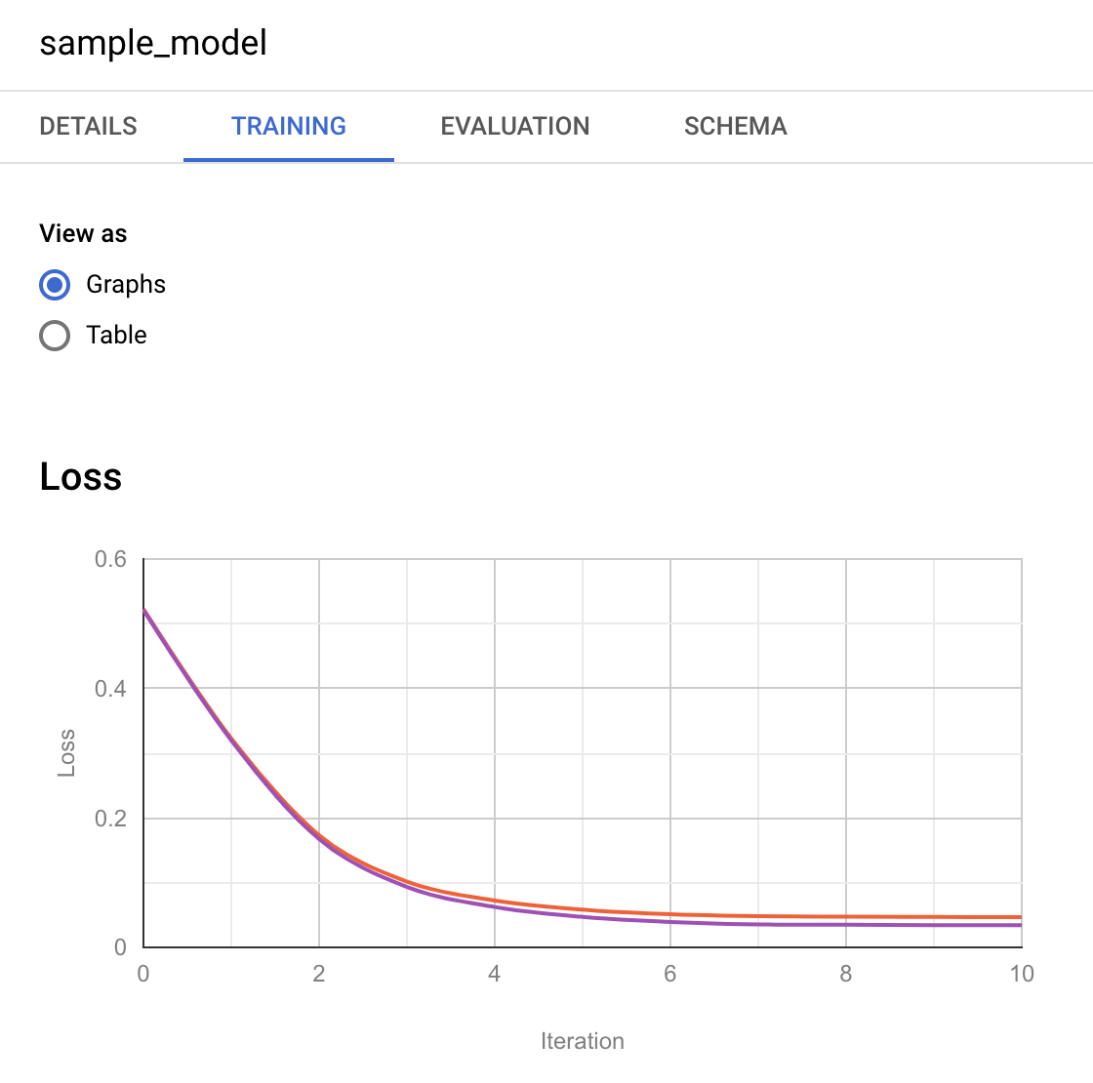The width and height of the screenshot is (1093, 1083).
Task: Switch to the EVALUATION tab
Action: point(515,126)
